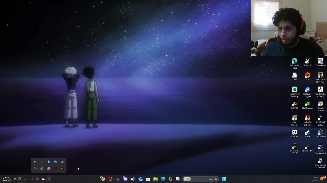Open Bluetooth from the tray overflow
This screenshot has height=183, width=327.
pos(49,162)
